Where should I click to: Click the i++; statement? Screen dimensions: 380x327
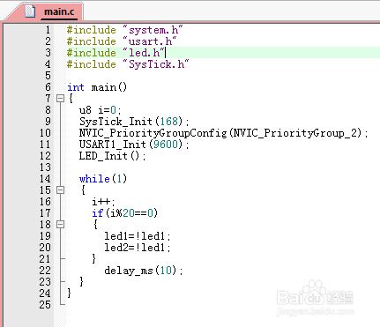[x=103, y=202]
